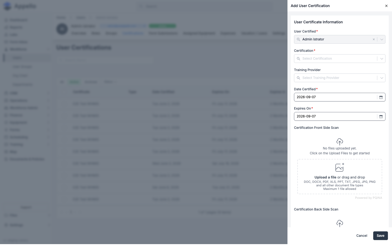Click the Front Side Scan cloud upload icon
Image resolution: width=392 pixels, height=249 pixels.
pos(340,142)
